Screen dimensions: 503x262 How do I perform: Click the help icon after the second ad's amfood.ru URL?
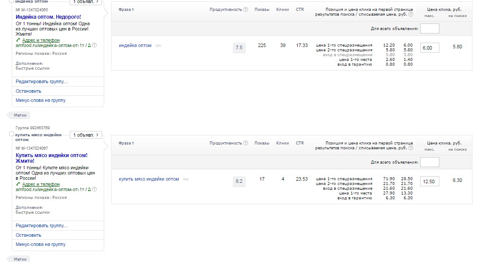(x=95, y=189)
